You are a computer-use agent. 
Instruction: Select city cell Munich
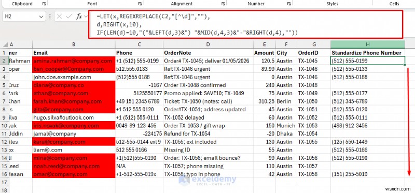[286, 126]
